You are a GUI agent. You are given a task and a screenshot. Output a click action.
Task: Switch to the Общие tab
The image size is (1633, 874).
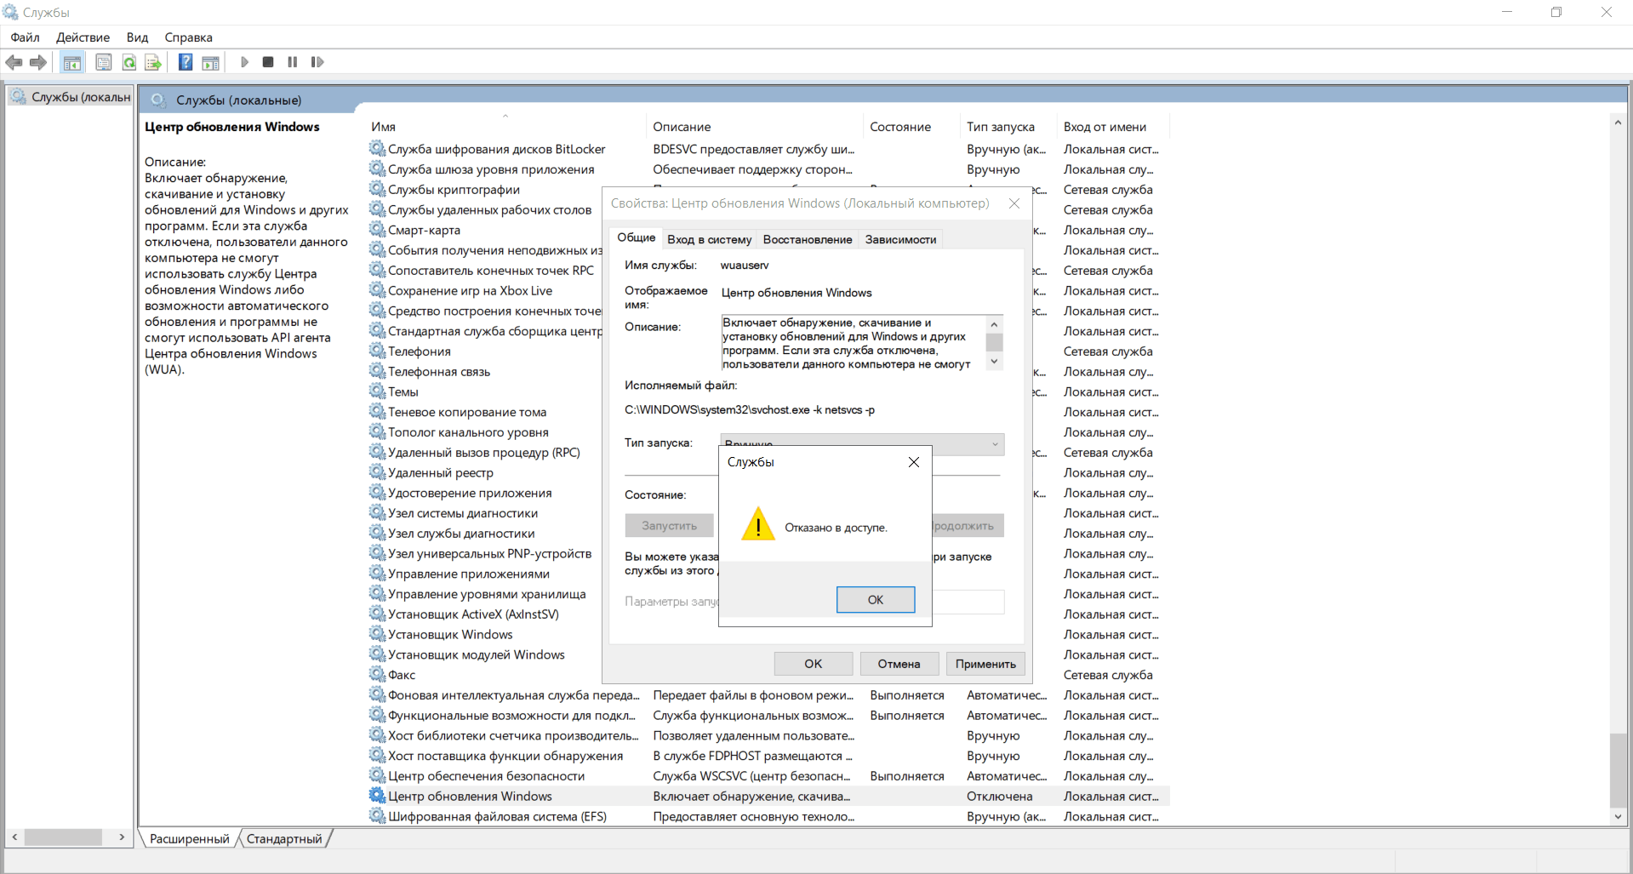click(x=636, y=237)
